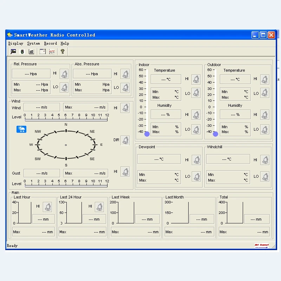This screenshot has width=281, height=281.
Task: Toggle Rel. Pressure HI alarm bell
Action: click(64, 74)
